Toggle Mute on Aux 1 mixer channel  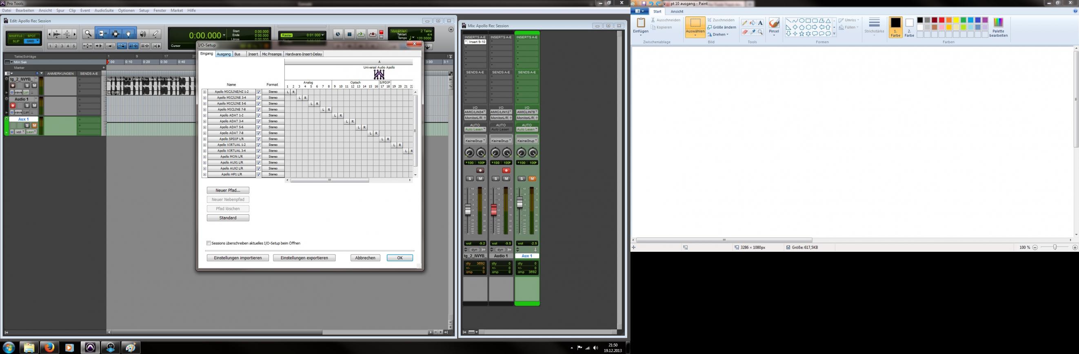[x=532, y=179]
